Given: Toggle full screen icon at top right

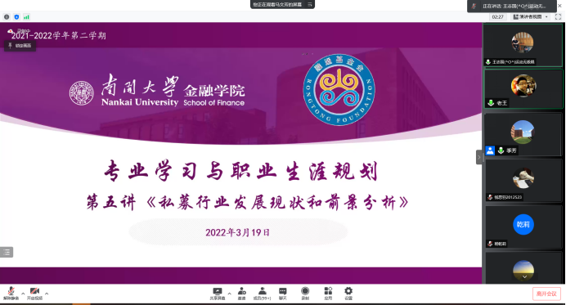Looking at the screenshot, I should [558, 16].
